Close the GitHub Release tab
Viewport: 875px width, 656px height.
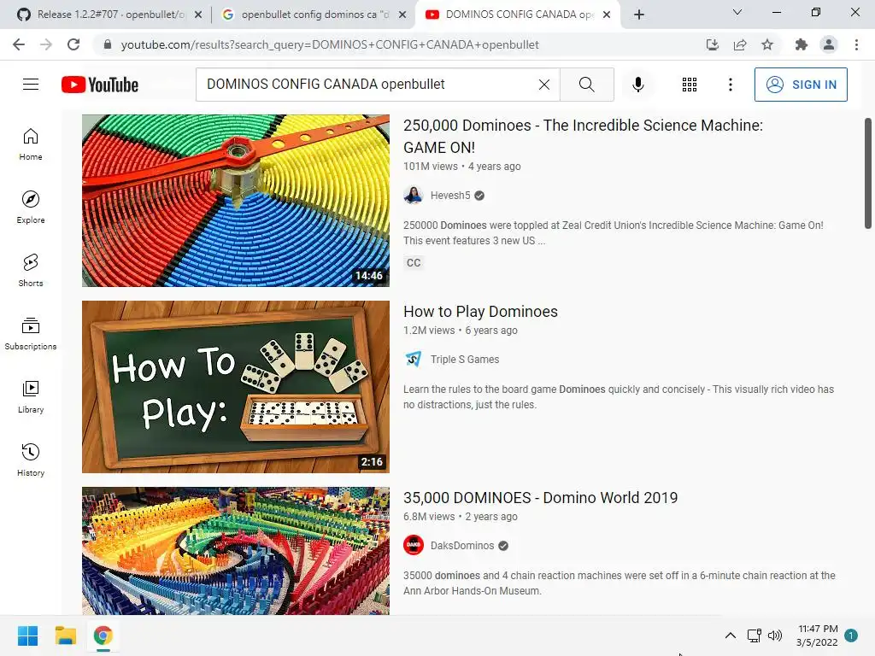point(198,15)
